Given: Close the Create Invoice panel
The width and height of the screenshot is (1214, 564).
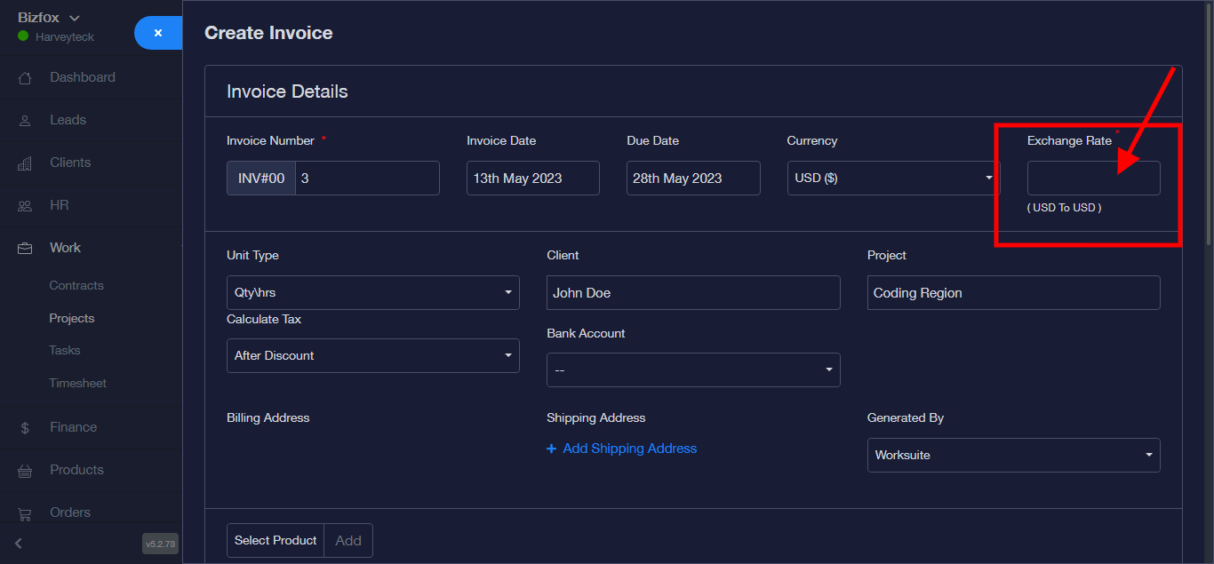Looking at the screenshot, I should (x=158, y=33).
